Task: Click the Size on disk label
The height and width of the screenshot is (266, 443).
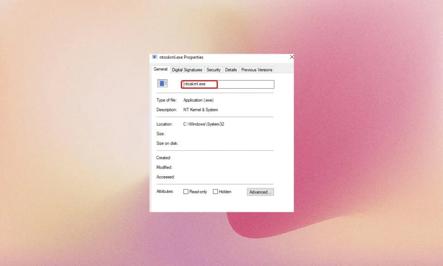Action: point(167,143)
